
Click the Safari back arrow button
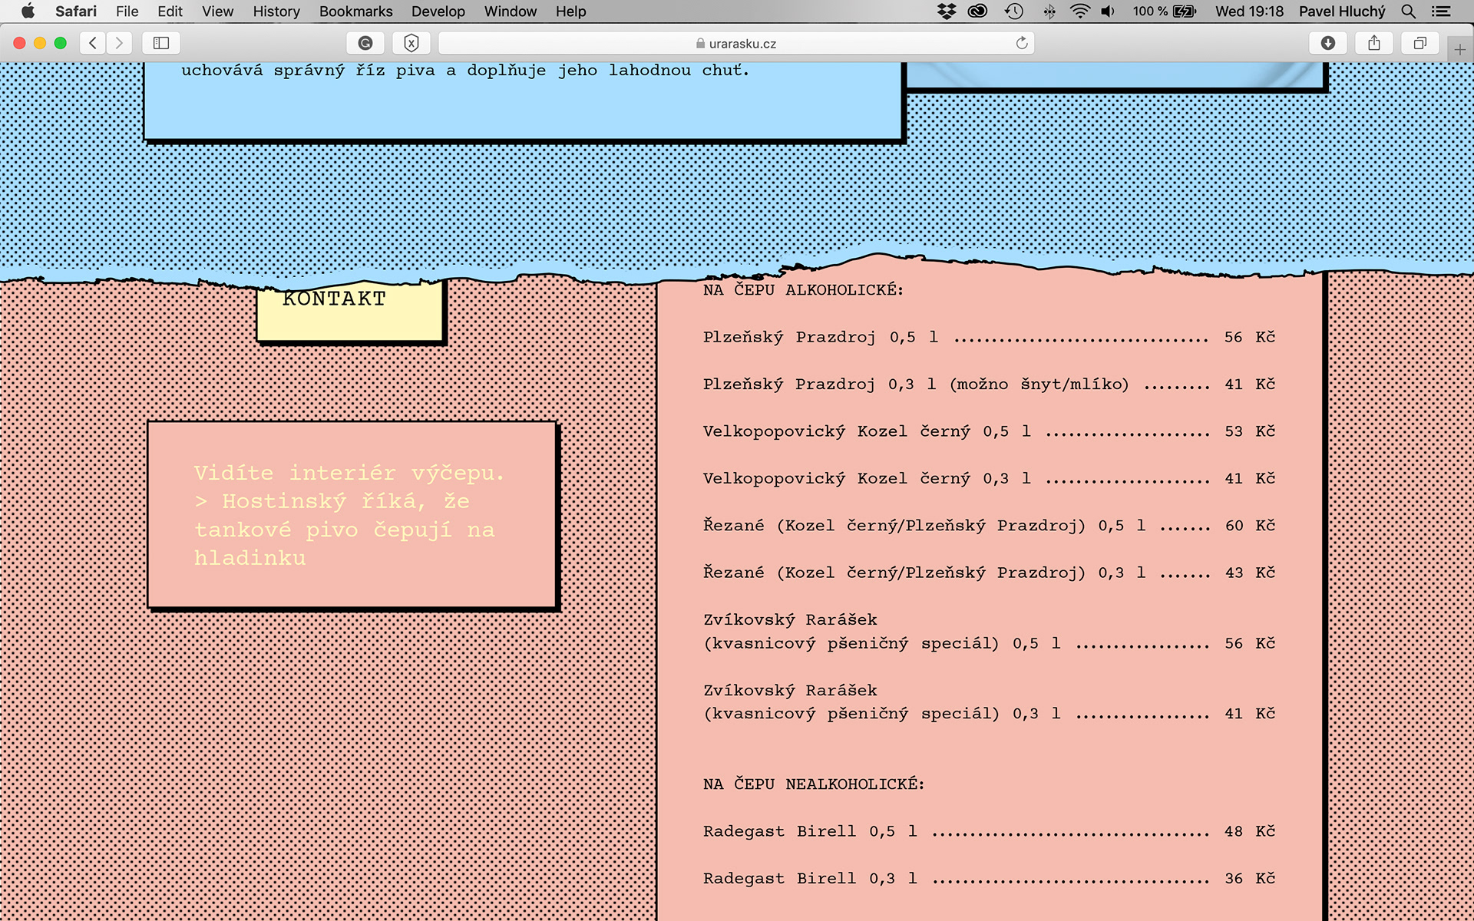tap(93, 43)
